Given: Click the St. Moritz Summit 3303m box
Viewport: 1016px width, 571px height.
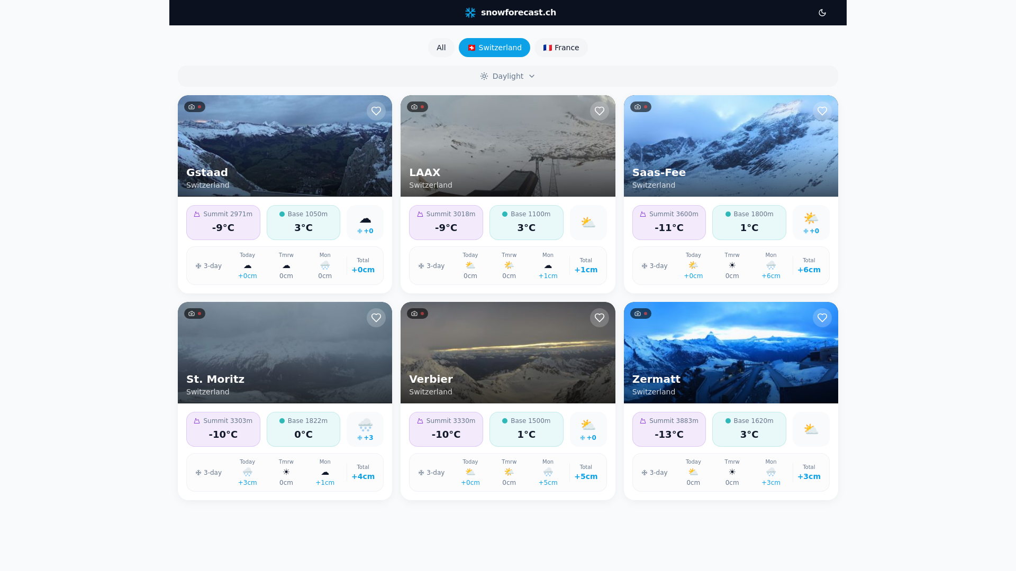Looking at the screenshot, I should [x=223, y=429].
